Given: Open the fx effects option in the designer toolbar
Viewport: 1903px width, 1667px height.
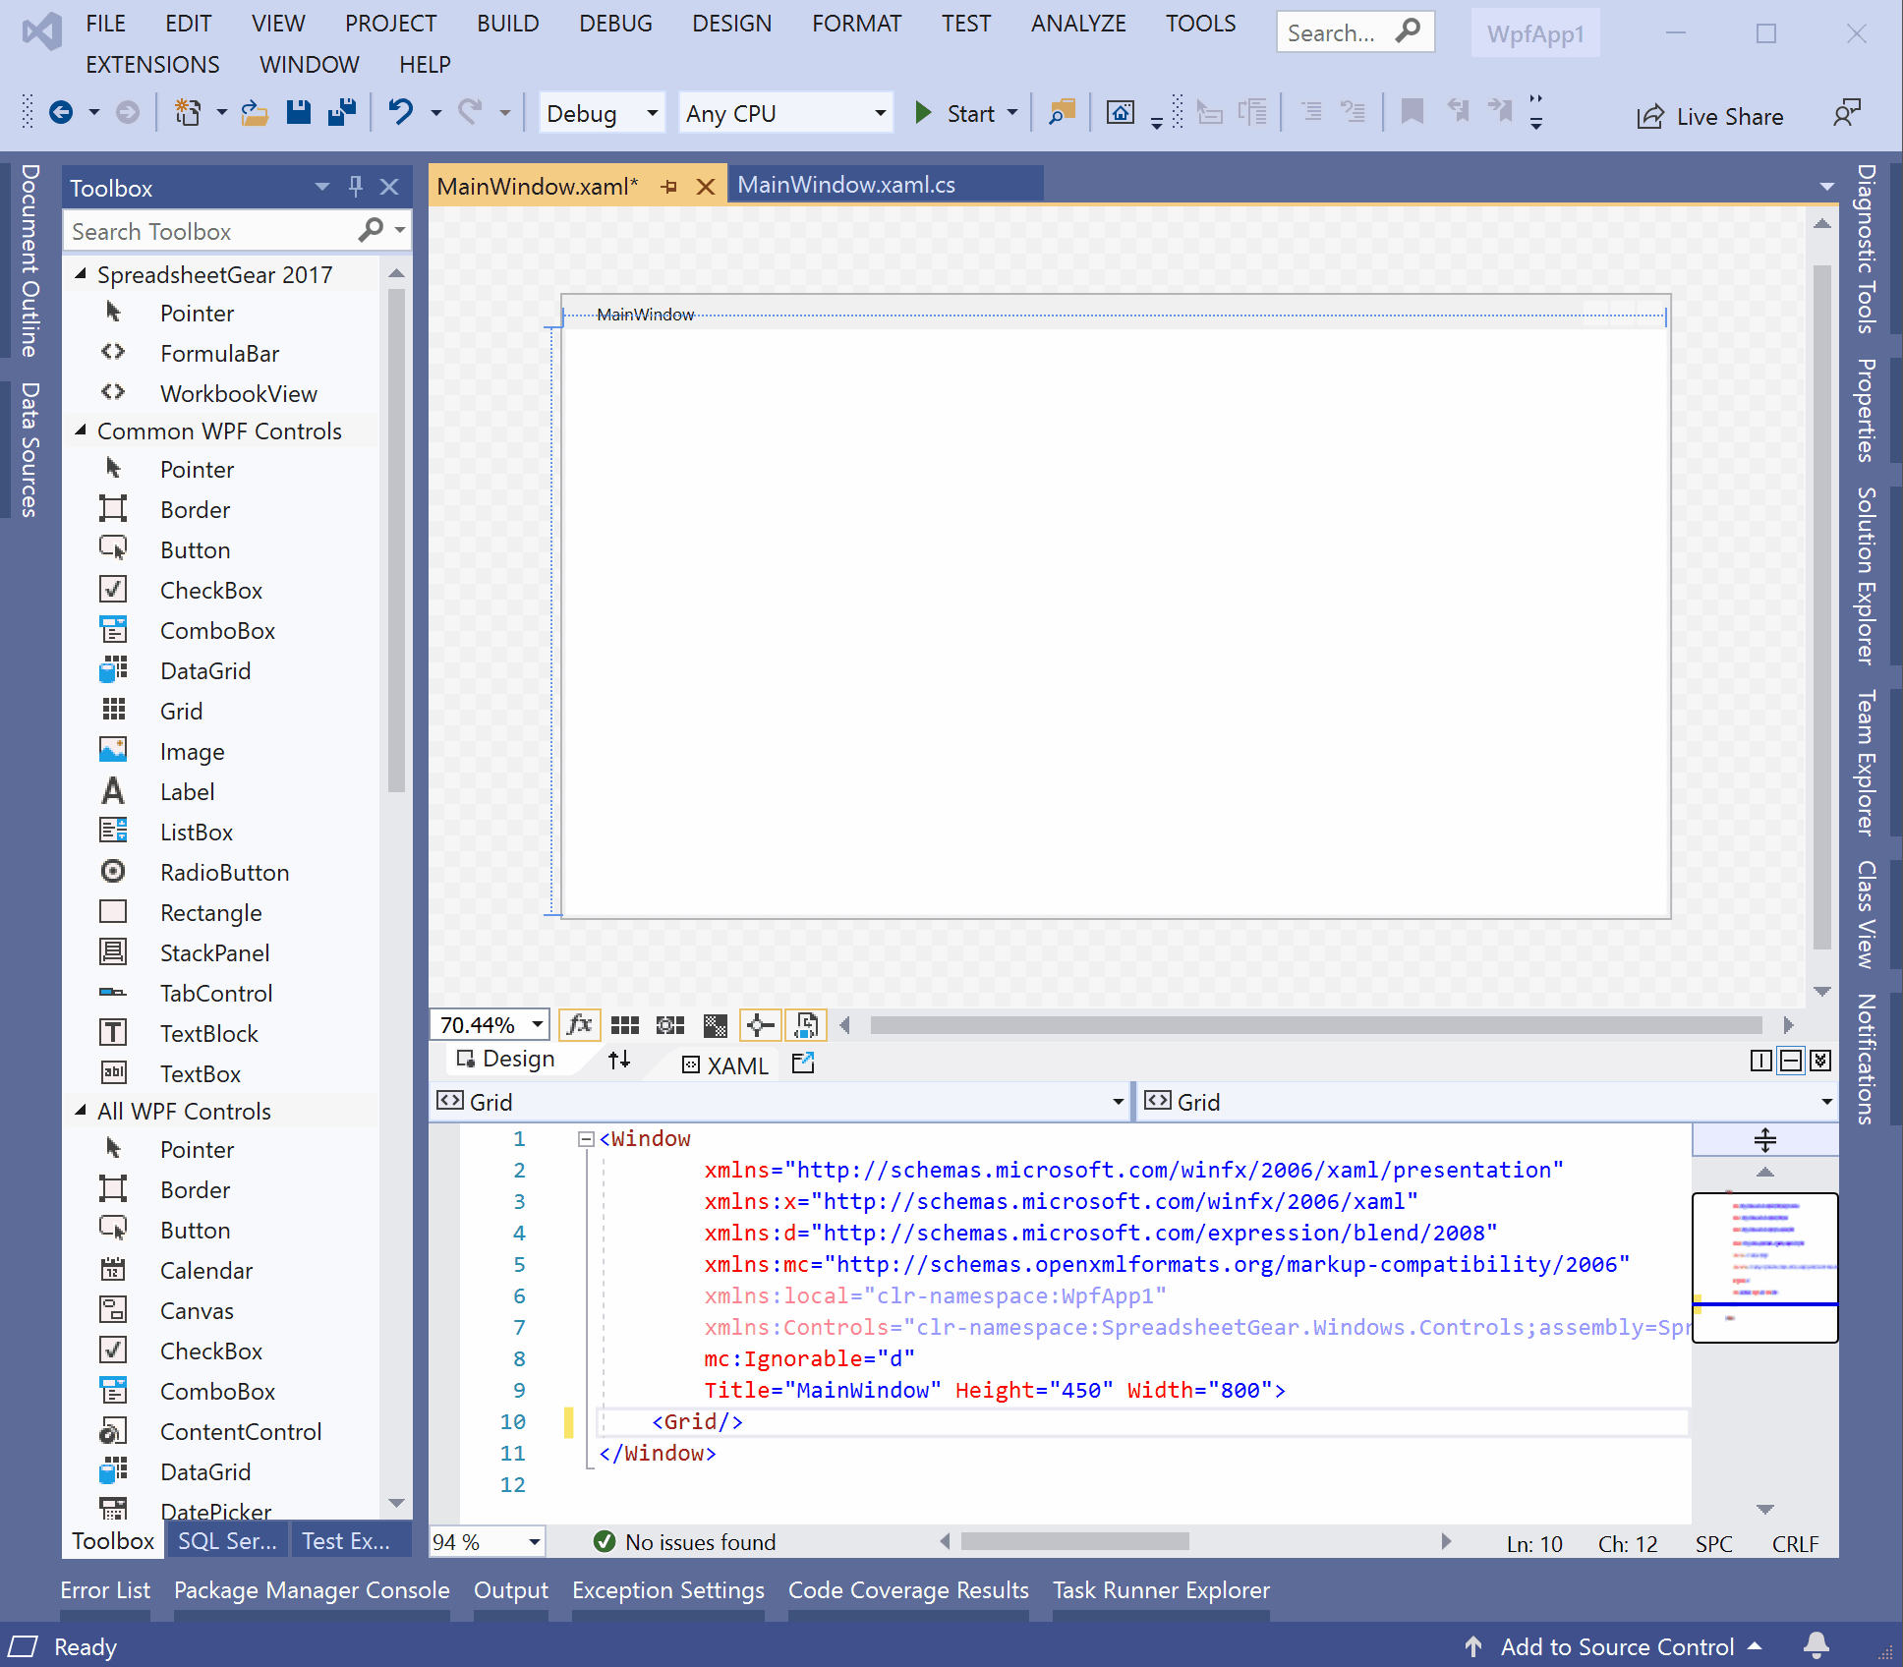Looking at the screenshot, I should click(x=579, y=1024).
